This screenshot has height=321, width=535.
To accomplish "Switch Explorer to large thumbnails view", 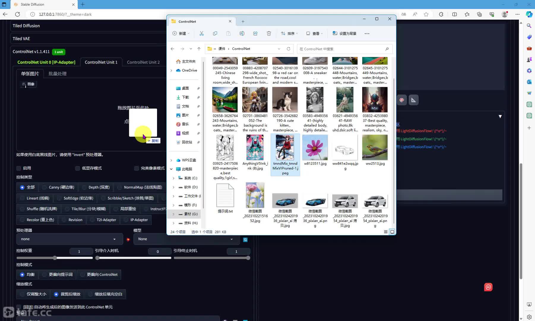I will click(392, 232).
